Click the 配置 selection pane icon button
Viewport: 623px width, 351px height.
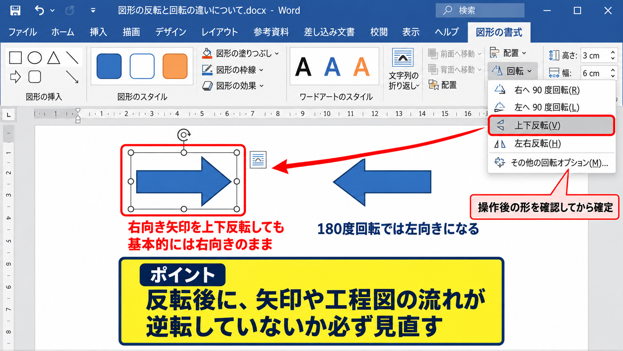pyautogui.click(x=442, y=85)
